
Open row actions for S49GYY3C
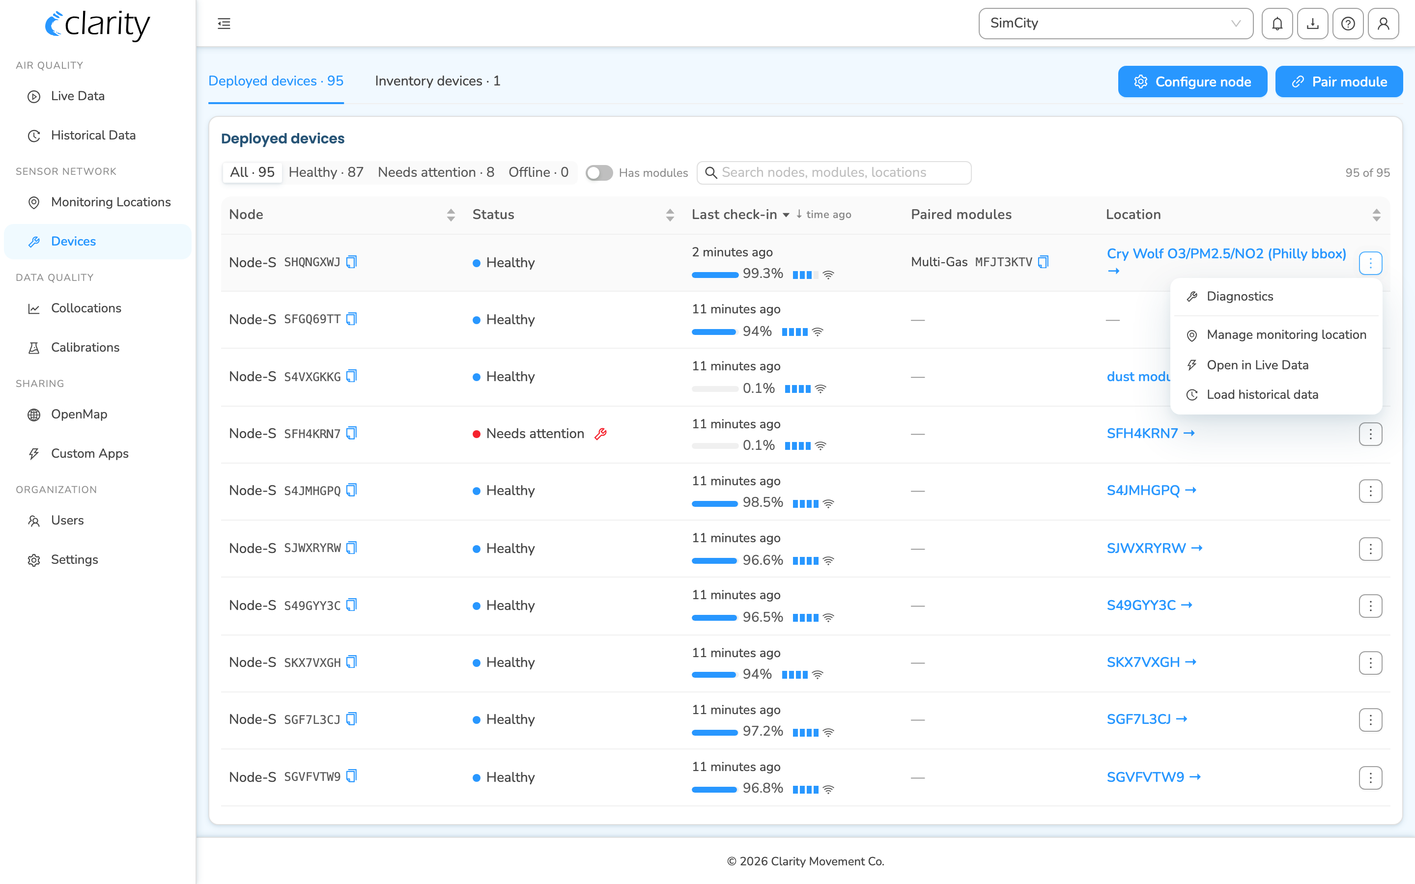pyautogui.click(x=1371, y=606)
